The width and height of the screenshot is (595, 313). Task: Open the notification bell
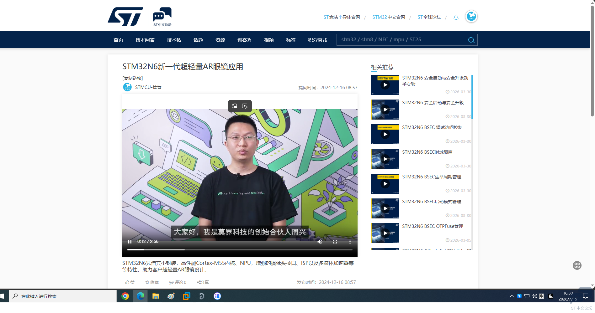(456, 17)
